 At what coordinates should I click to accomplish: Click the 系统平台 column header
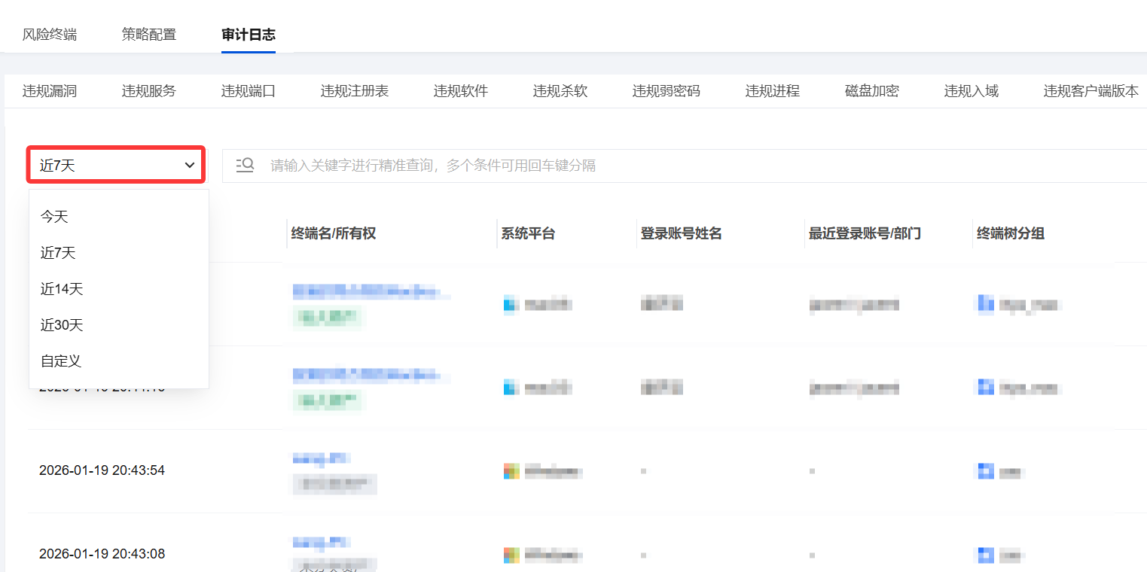[x=528, y=233]
